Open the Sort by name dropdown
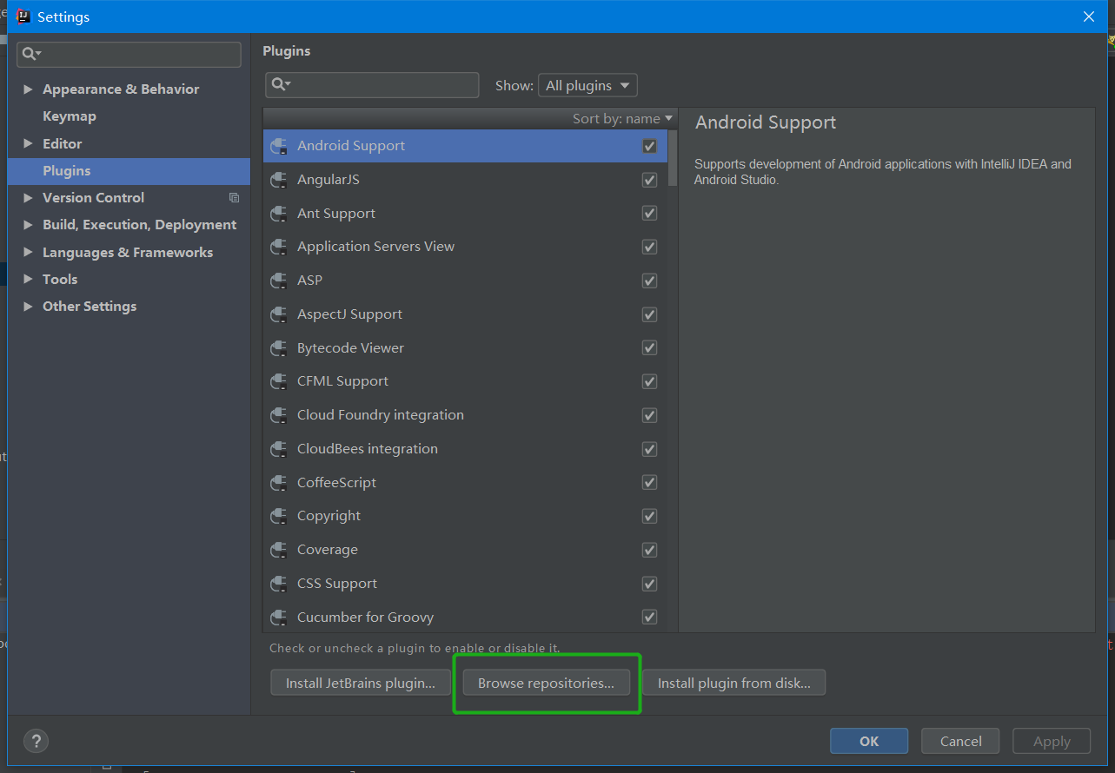This screenshot has height=773, width=1115. point(622,118)
